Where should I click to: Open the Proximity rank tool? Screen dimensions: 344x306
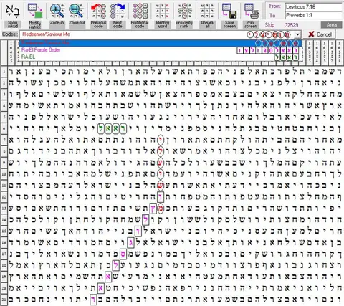point(184,11)
